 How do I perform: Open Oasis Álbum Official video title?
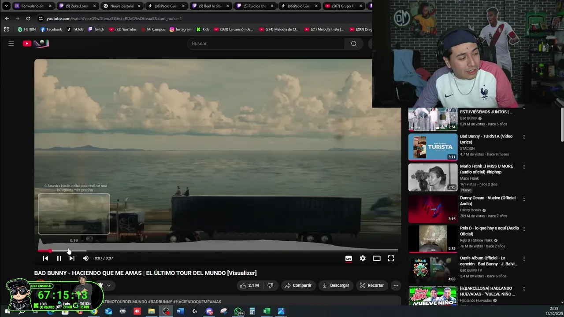pos(489,261)
